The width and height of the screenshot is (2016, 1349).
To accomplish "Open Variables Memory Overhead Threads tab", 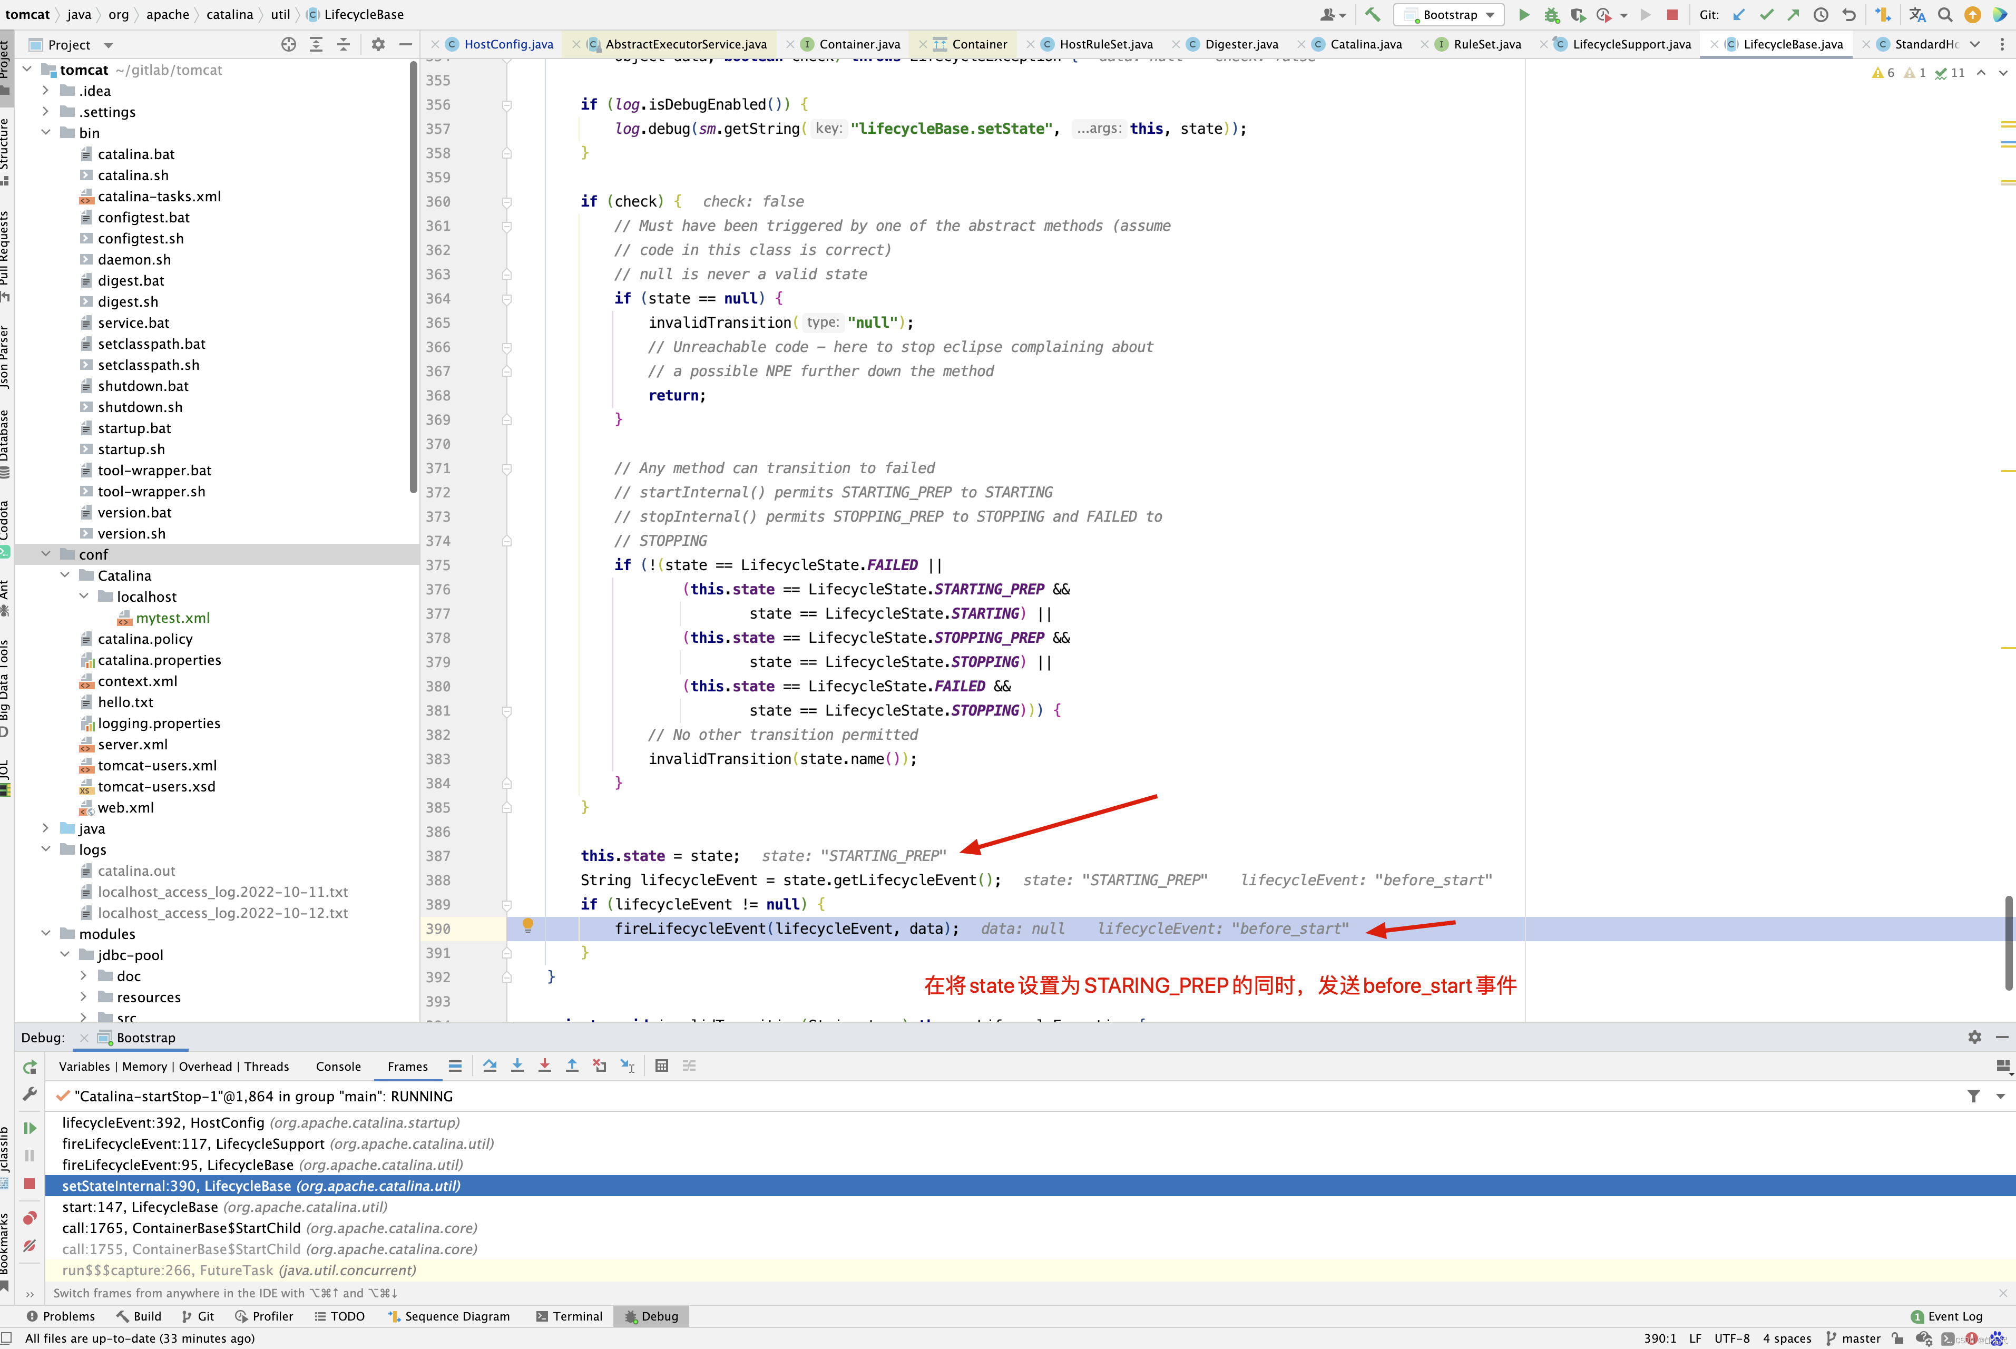I will (x=174, y=1066).
